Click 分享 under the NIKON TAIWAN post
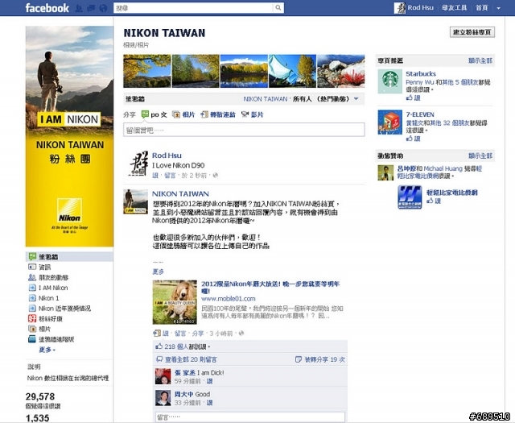515x423 pixels. point(198,334)
